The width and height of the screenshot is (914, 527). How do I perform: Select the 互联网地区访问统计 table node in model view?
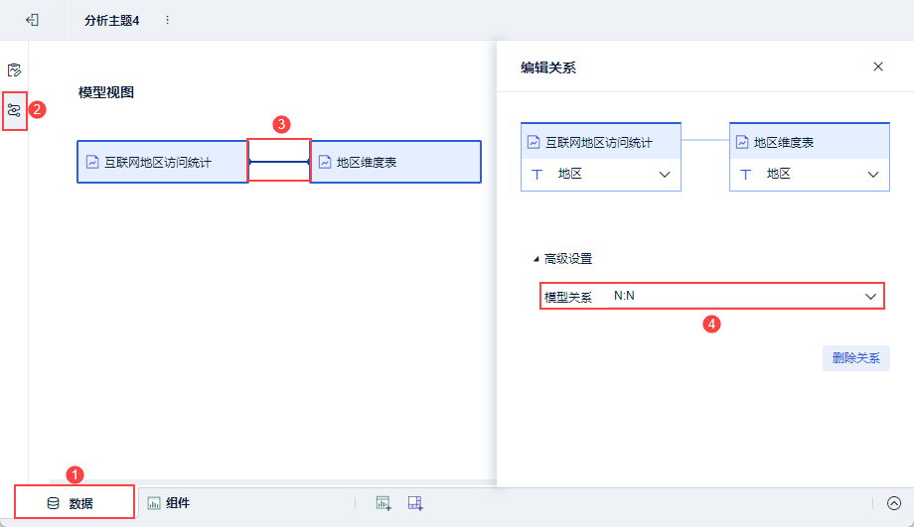point(162,162)
